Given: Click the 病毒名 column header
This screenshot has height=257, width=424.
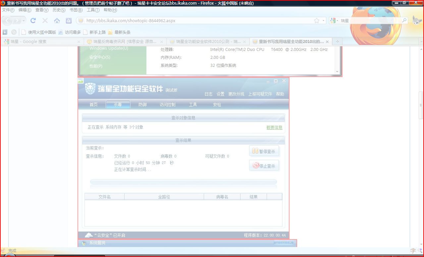Looking at the screenshot, I should 222,197.
